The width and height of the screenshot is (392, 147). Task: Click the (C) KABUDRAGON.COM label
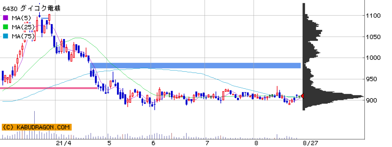point(37,127)
